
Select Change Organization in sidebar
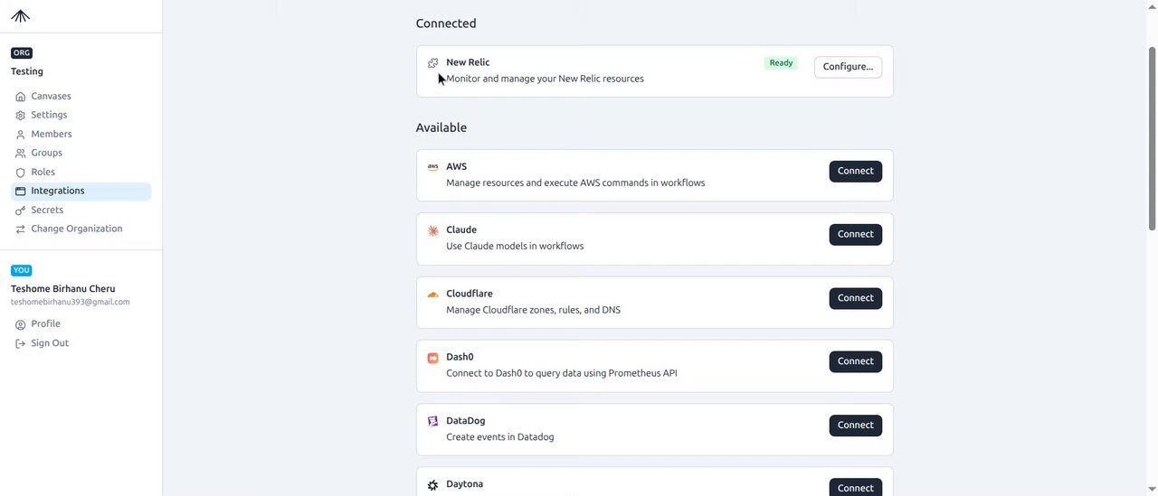[x=76, y=229]
